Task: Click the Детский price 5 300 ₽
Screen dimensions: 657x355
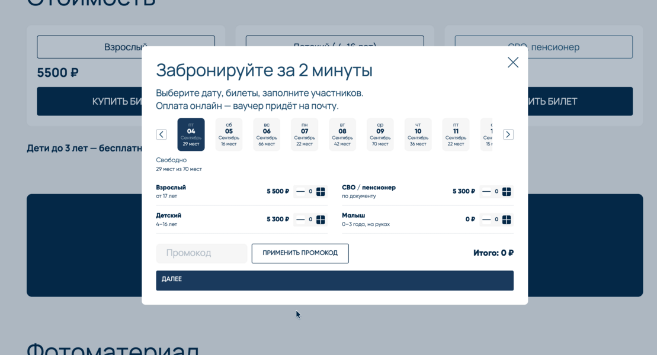Action: point(278,220)
